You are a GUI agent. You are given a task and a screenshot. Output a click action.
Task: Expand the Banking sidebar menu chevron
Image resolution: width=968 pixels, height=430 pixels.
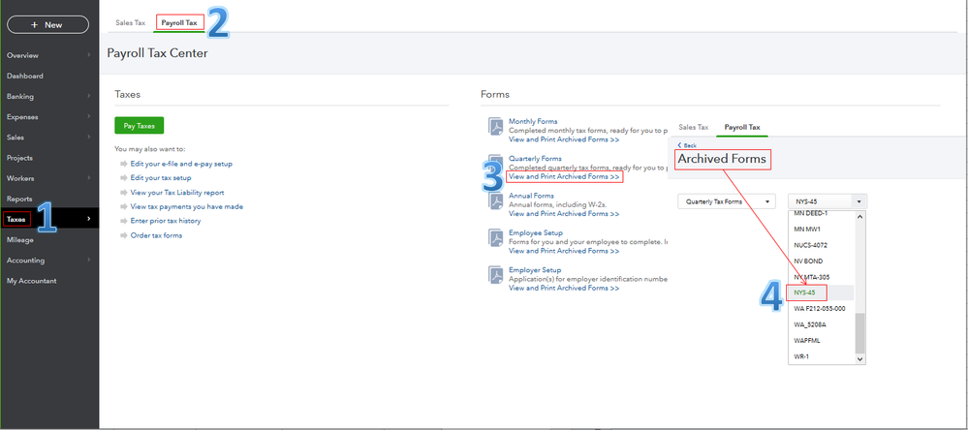point(89,97)
